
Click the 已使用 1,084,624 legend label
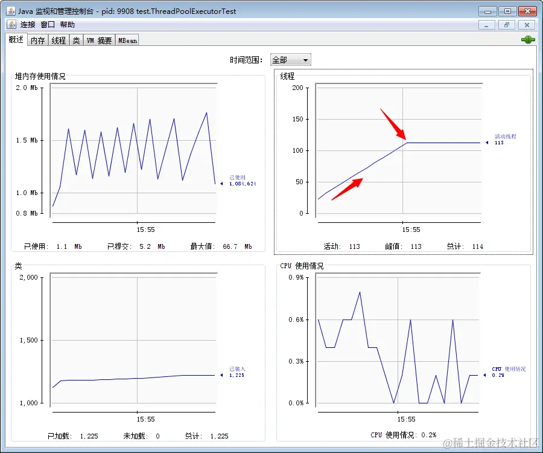click(x=243, y=181)
